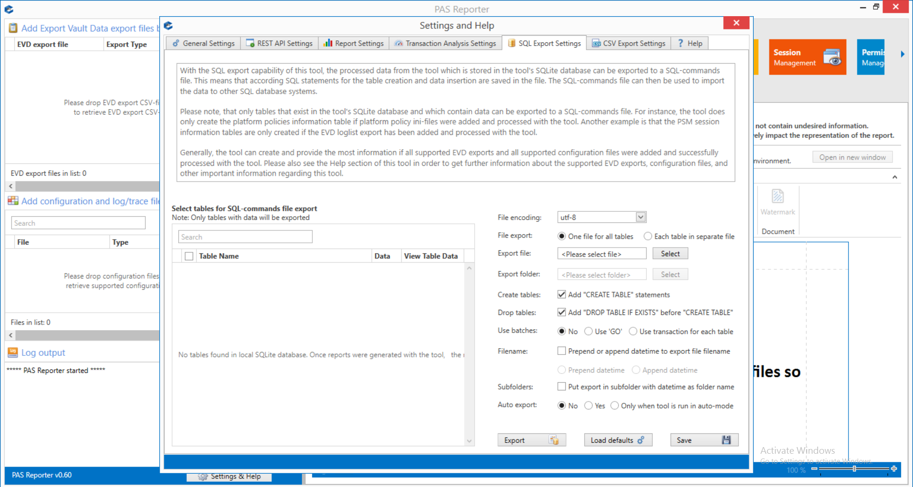The image size is (913, 487).
Task: Select One file for all tables
Action: (x=562, y=236)
